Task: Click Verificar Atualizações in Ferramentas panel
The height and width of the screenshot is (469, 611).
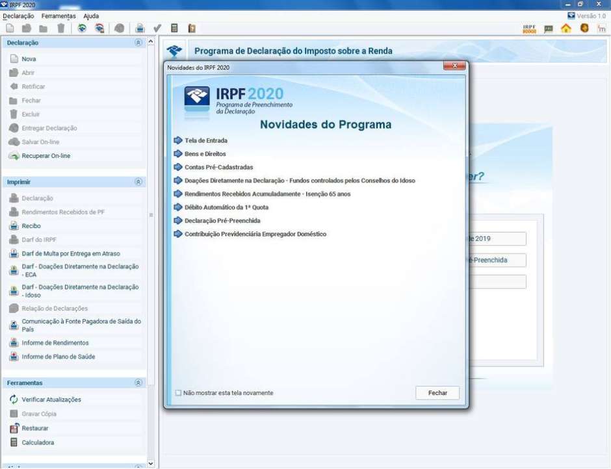Action: tap(51, 399)
